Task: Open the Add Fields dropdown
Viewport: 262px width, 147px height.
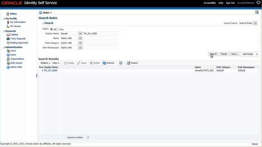Action: (x=250, y=54)
